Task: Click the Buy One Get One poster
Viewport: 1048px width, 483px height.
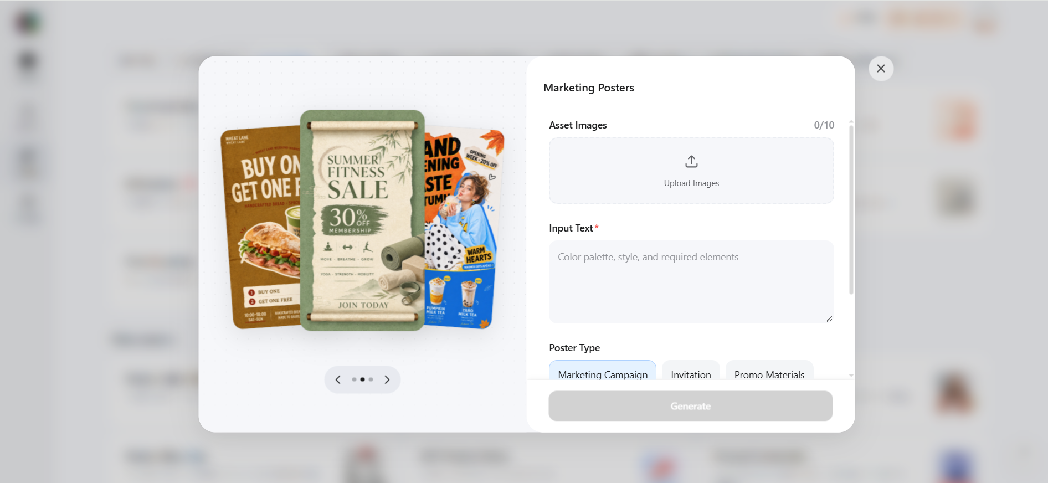Action: (260, 227)
